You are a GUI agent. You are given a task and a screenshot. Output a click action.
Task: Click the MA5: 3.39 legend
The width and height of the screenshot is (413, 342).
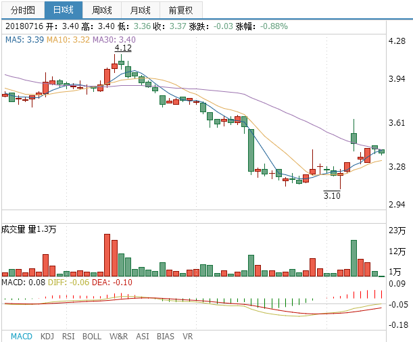[x=24, y=39]
